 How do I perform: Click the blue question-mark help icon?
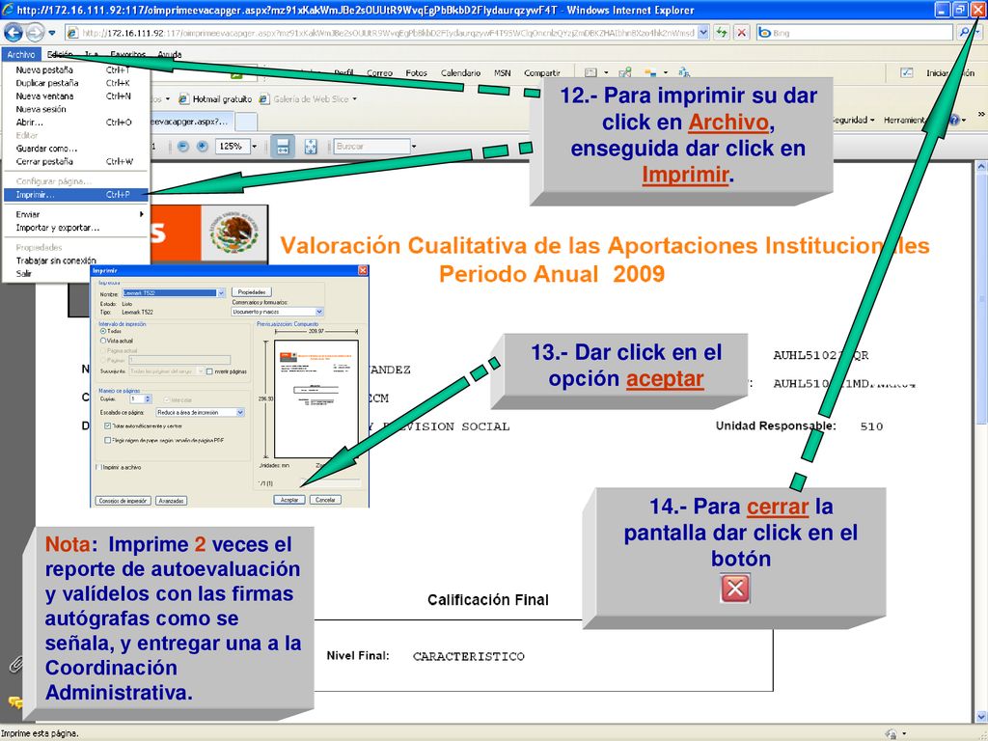955,120
